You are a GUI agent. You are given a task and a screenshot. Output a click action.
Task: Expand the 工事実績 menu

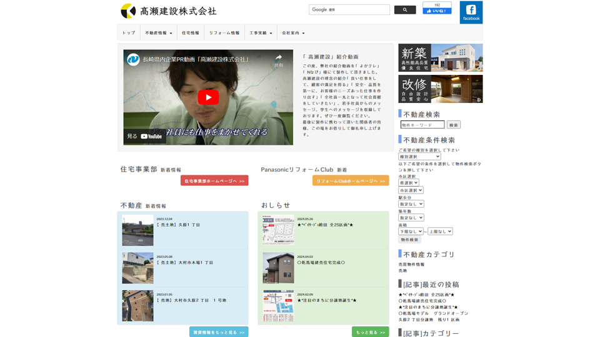click(x=261, y=33)
